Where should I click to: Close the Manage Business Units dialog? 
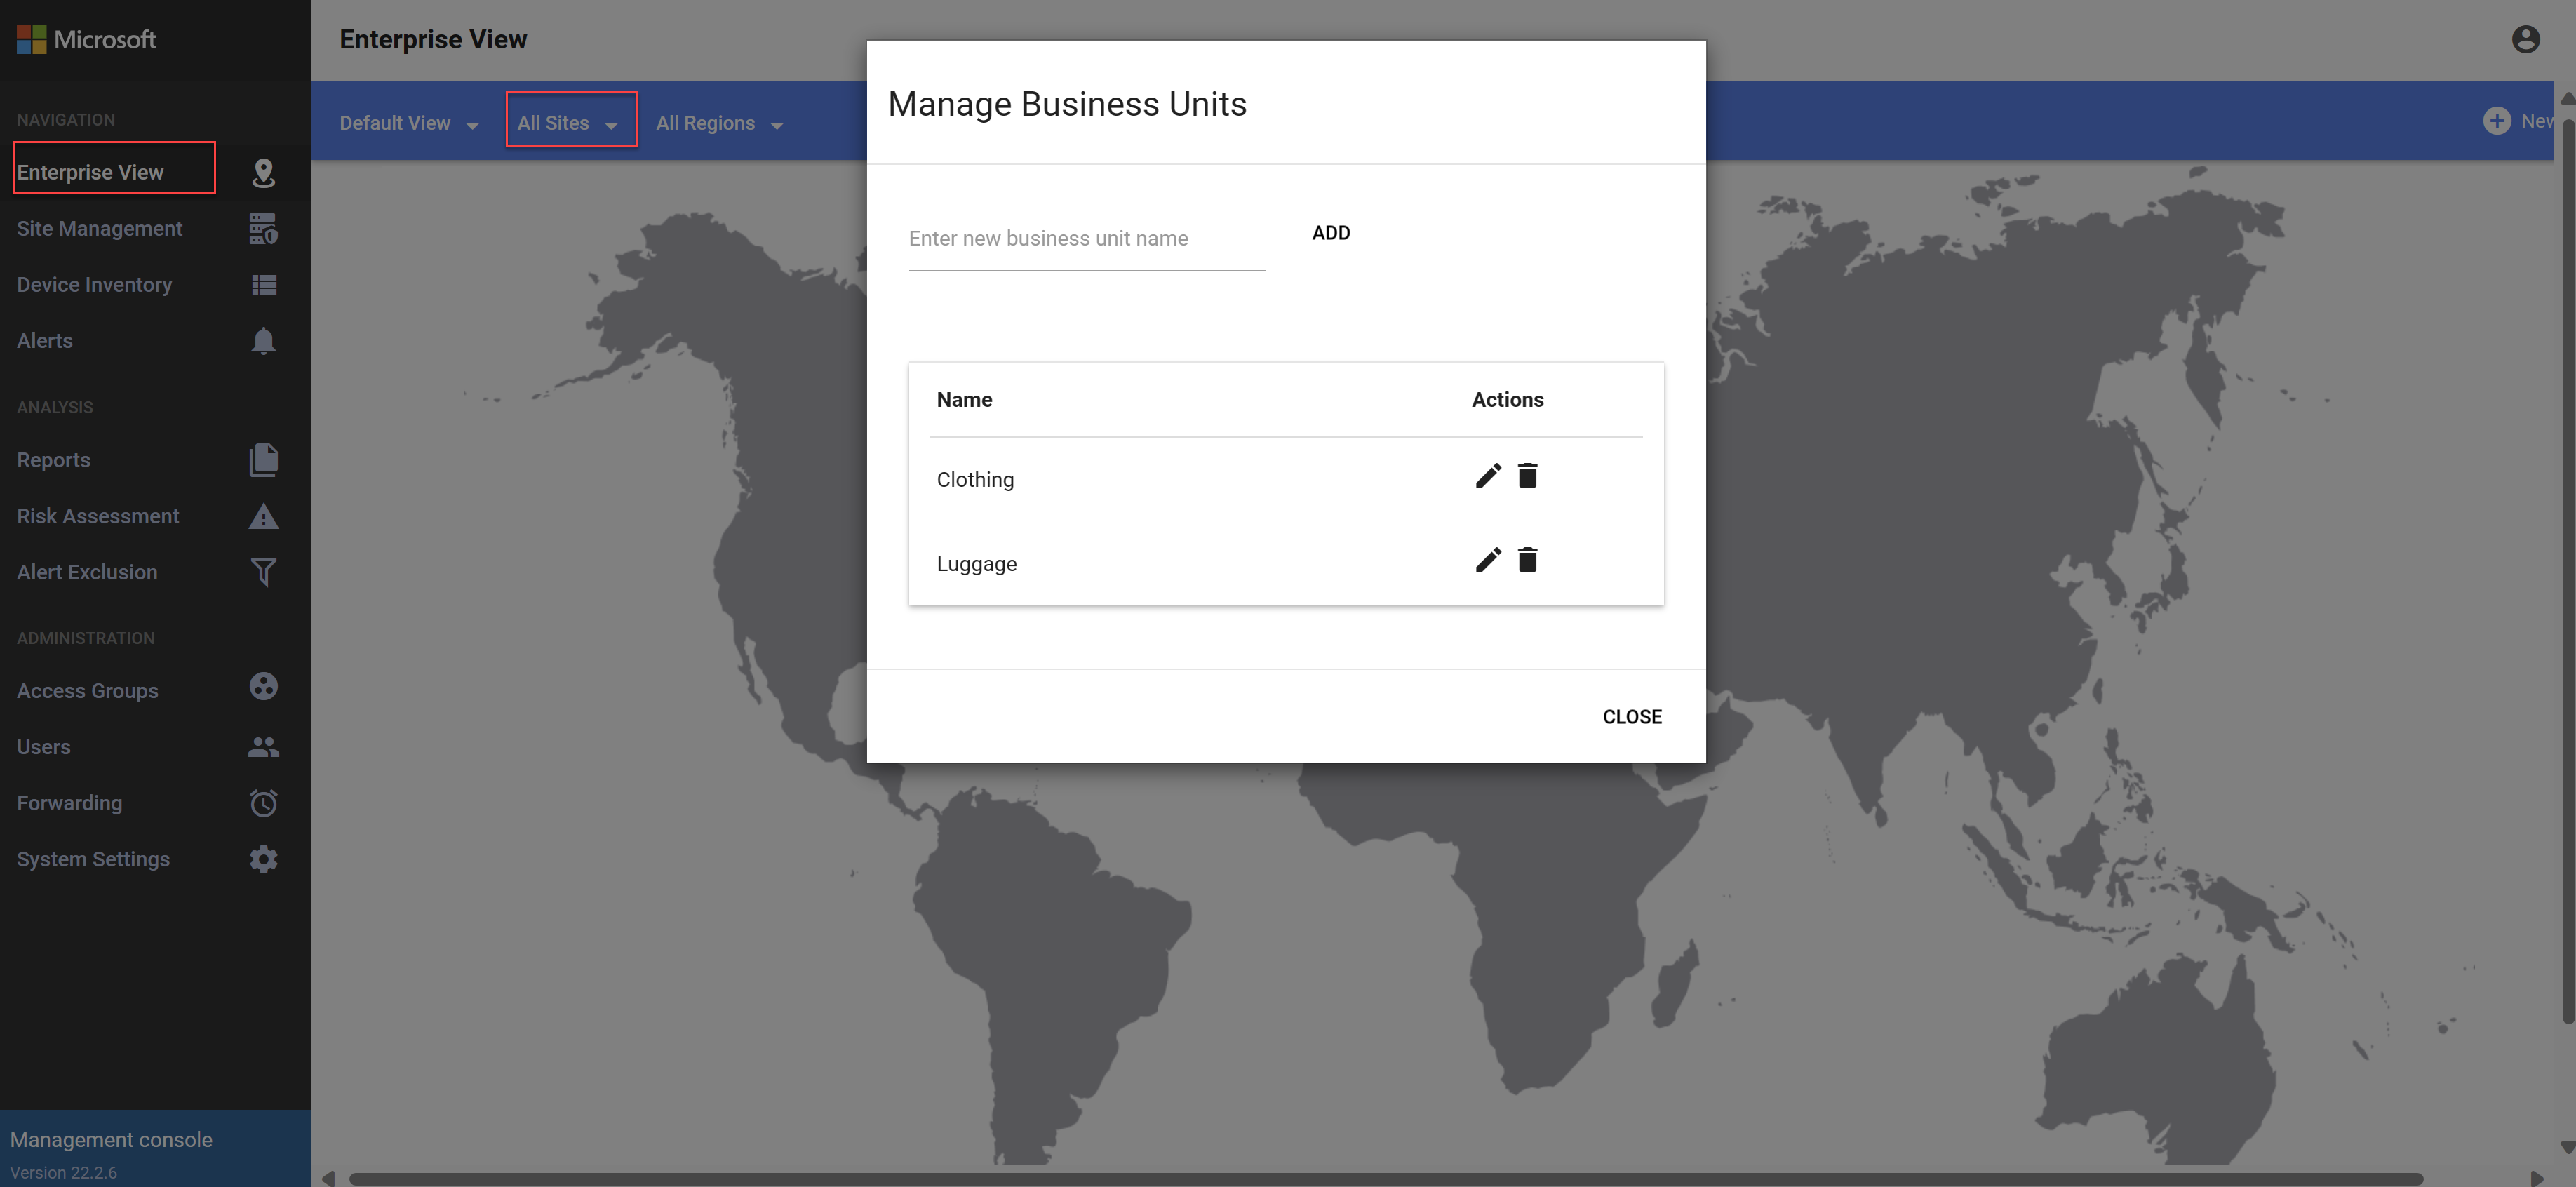click(x=1631, y=717)
